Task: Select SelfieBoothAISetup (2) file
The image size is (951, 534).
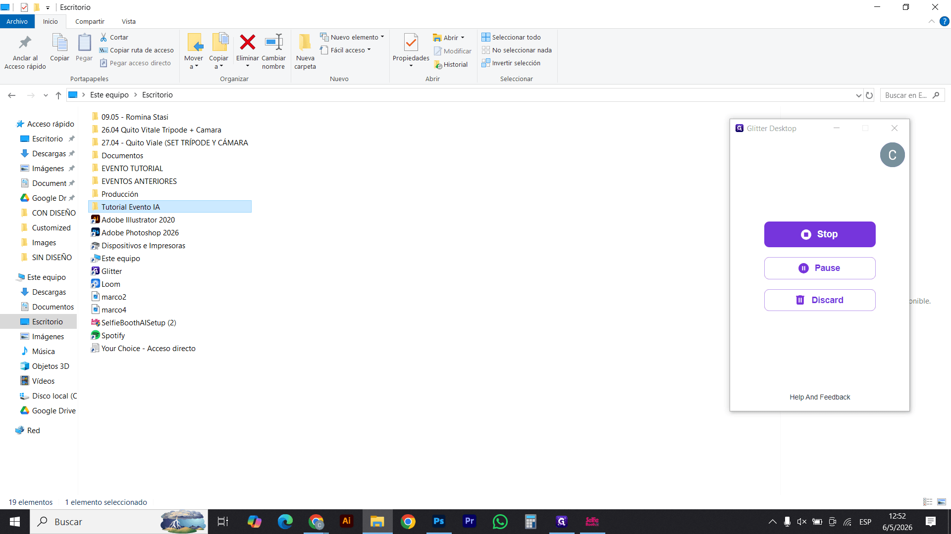Action: 134,322
